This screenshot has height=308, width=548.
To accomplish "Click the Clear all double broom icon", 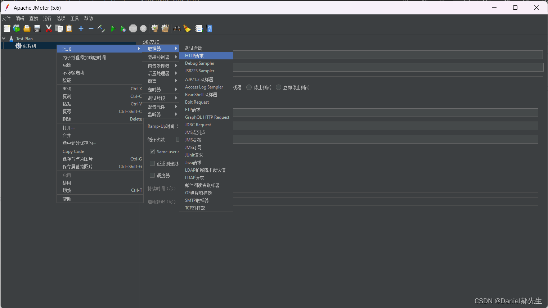I will point(165,28).
